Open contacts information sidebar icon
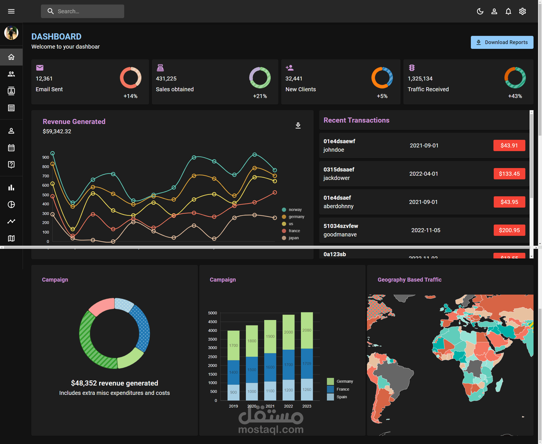 (11, 91)
